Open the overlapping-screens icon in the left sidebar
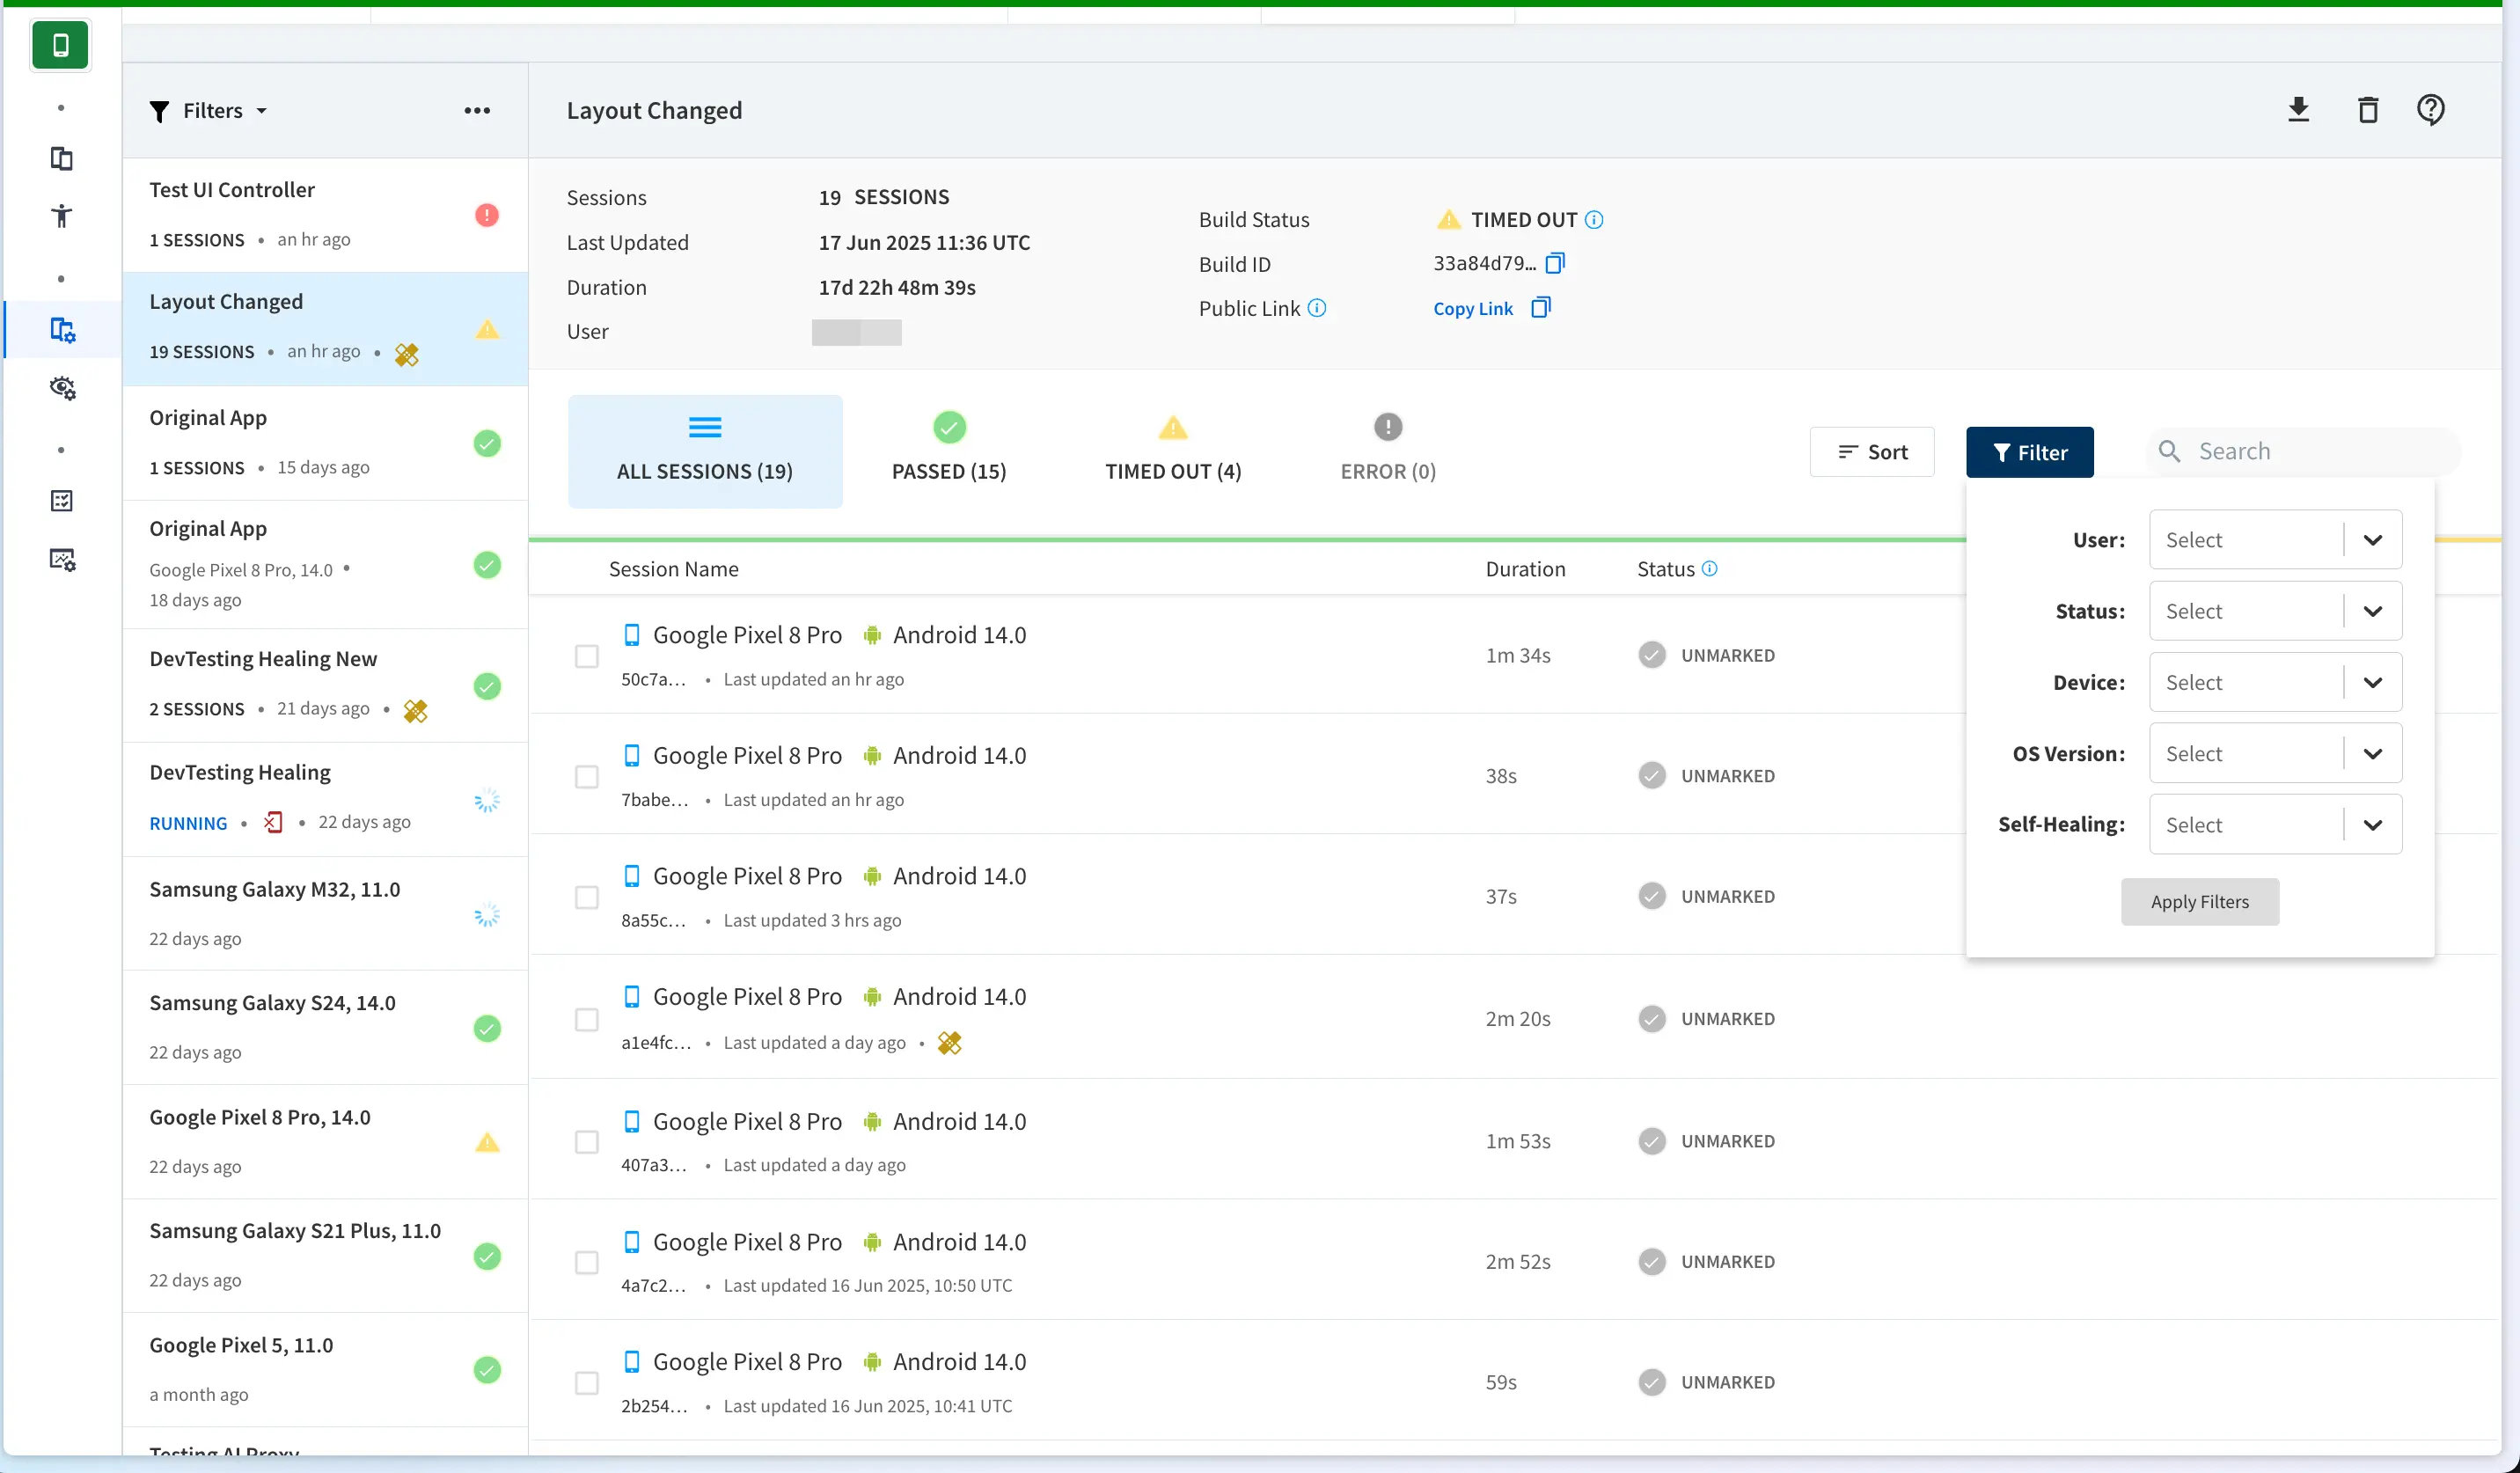The height and width of the screenshot is (1473, 2520). (x=62, y=158)
